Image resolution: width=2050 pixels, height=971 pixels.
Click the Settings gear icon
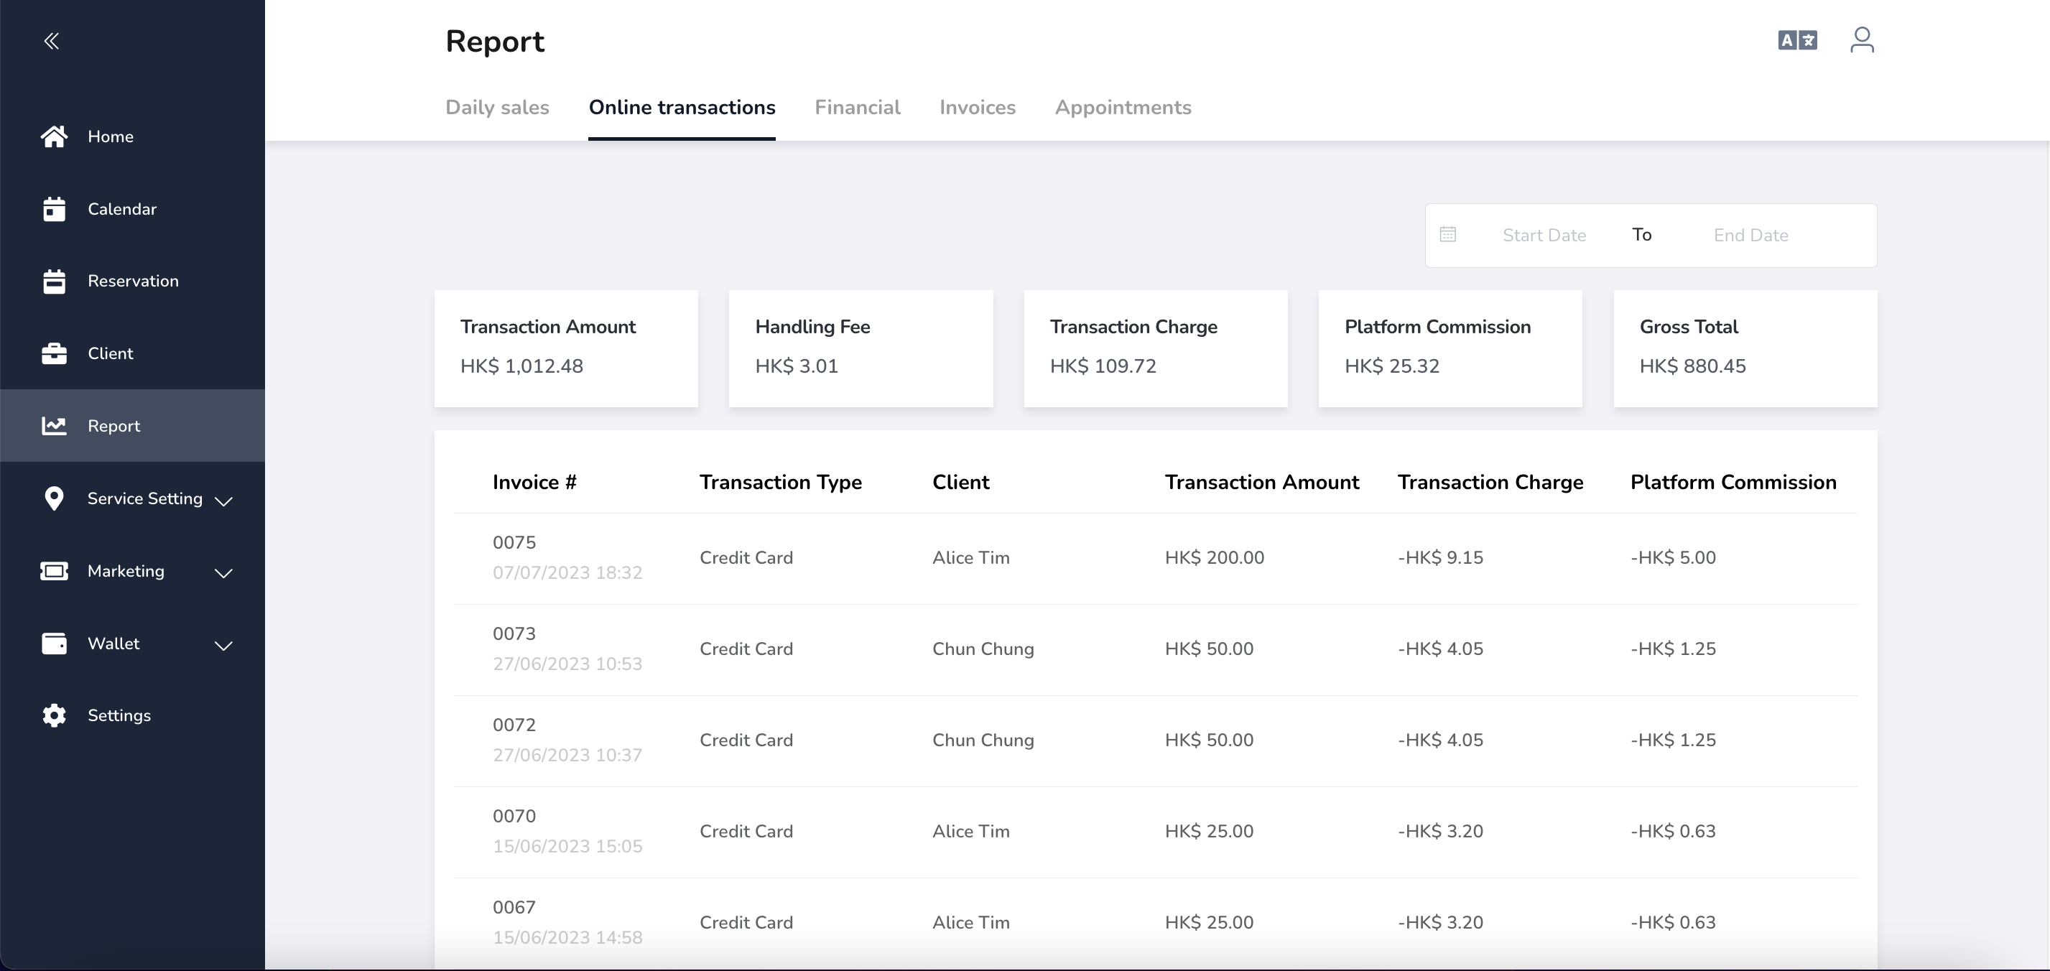[54, 715]
